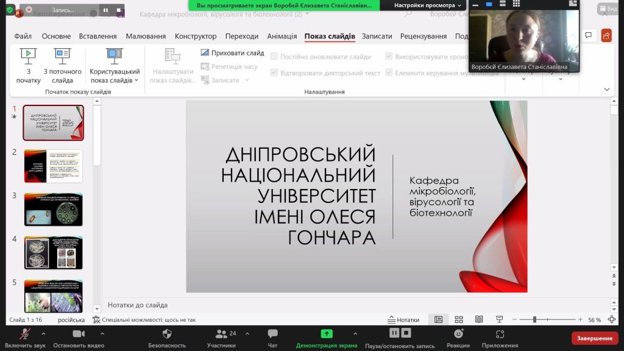Viewport: 624px width, 351px height.
Task: Switch to Переходи tab
Action: coord(241,36)
